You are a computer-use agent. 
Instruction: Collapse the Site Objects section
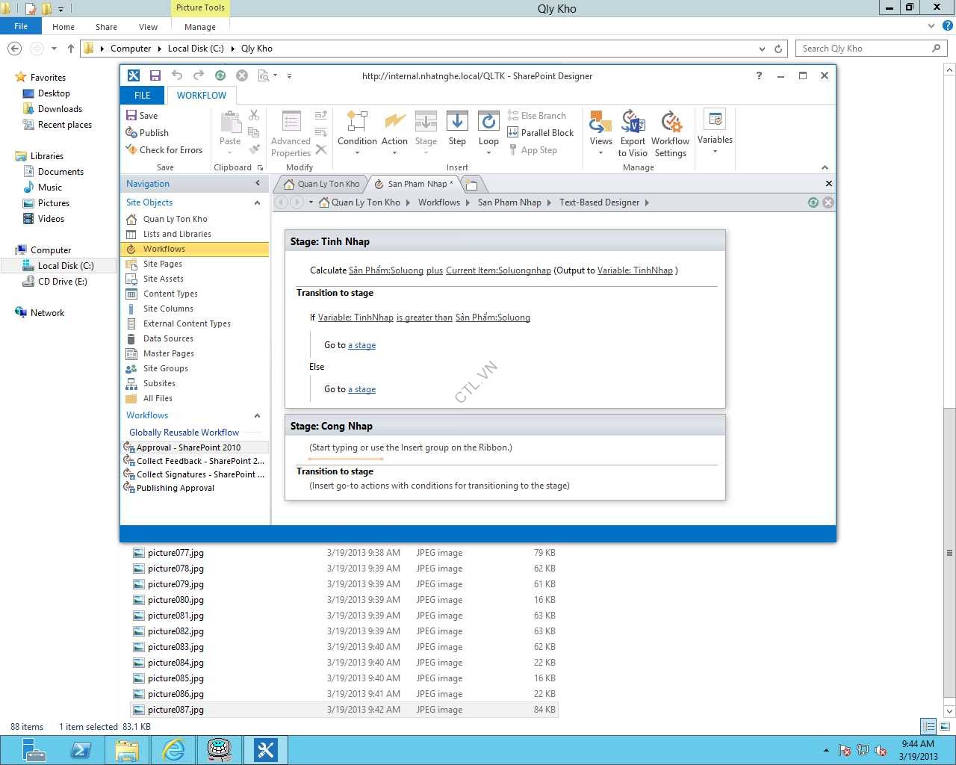[258, 202]
